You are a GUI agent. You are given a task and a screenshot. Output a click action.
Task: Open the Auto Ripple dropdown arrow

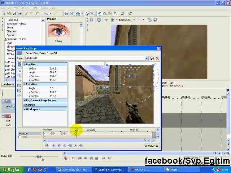click(82, 14)
